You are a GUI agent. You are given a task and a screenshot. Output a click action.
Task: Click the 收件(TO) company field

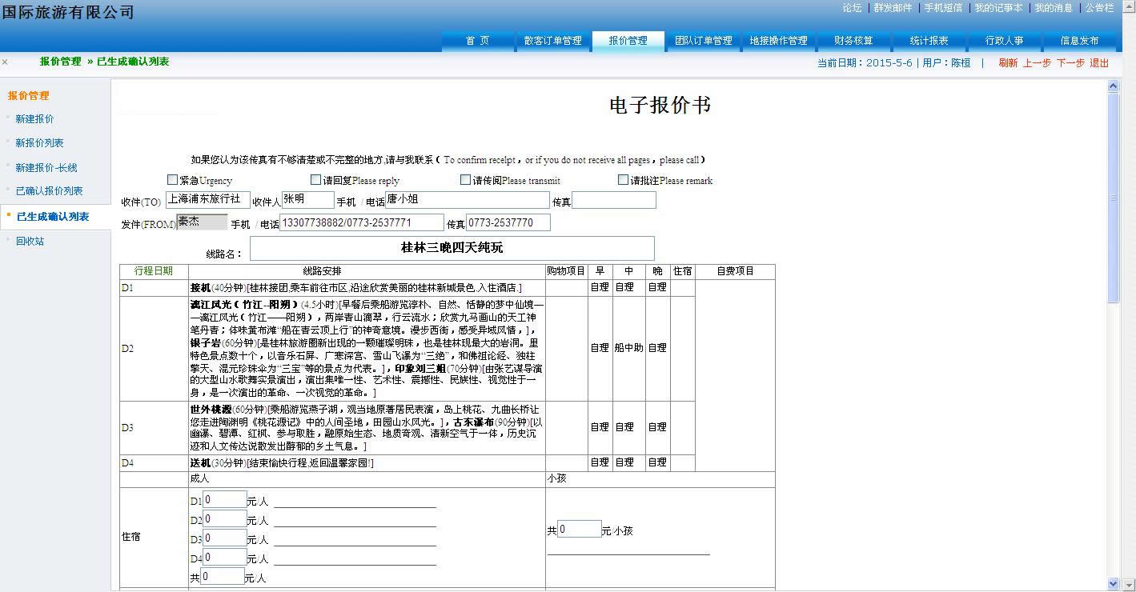coord(207,200)
